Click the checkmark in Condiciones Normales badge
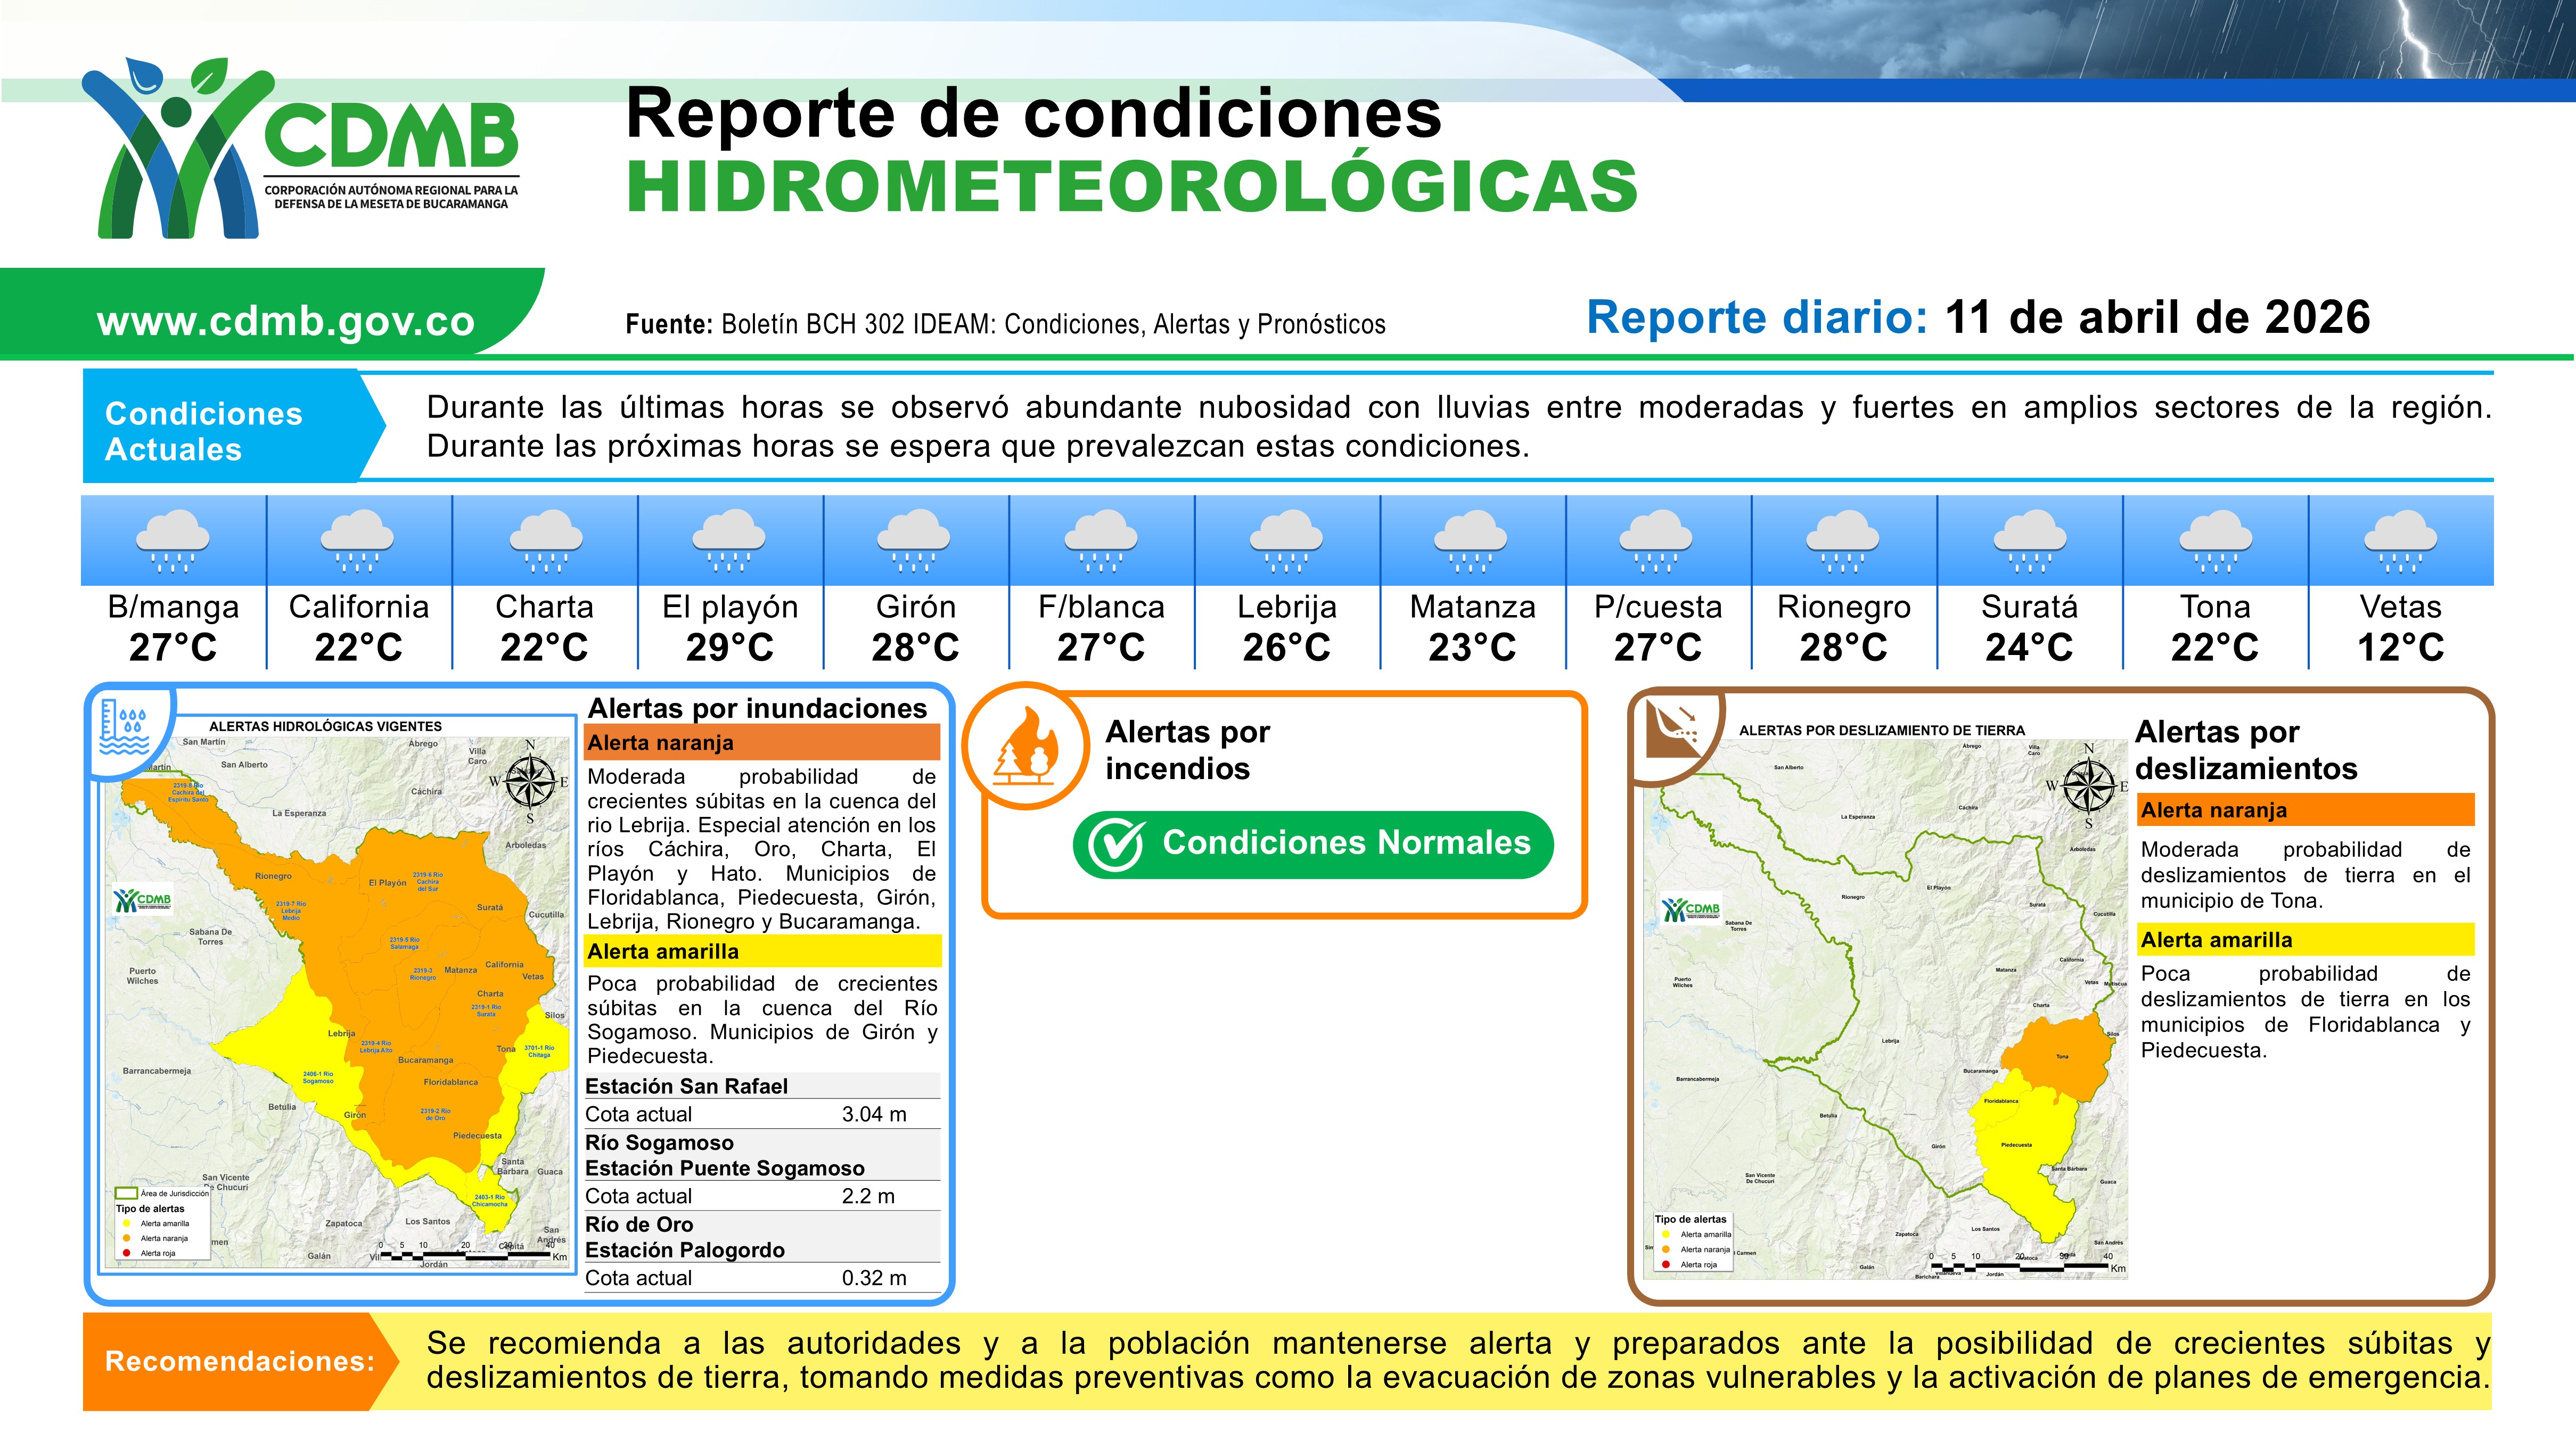The height and width of the screenshot is (1449, 2576). pyautogui.click(x=1115, y=845)
